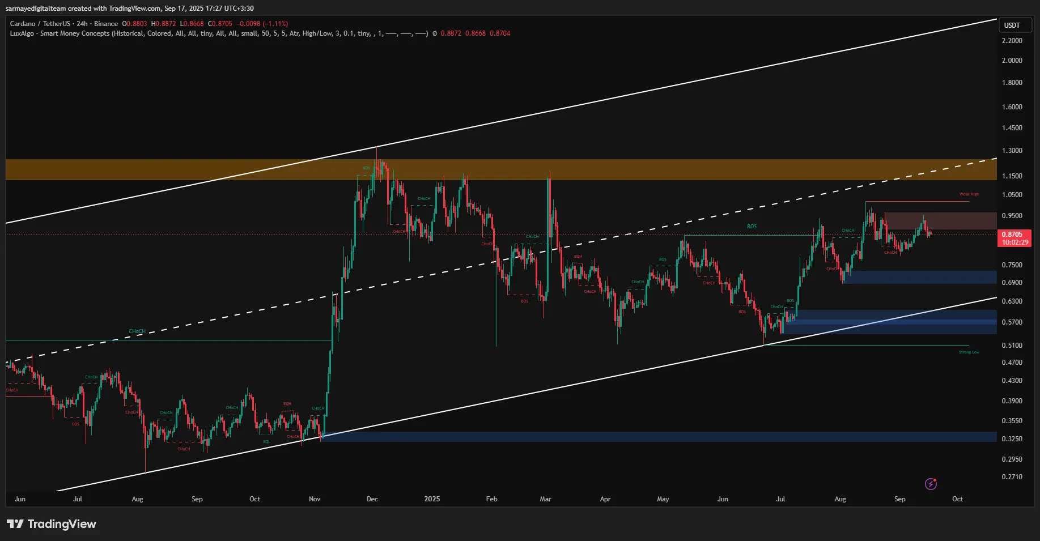Click the 2025 label on time axis
The width and height of the screenshot is (1040, 541).
432,499
